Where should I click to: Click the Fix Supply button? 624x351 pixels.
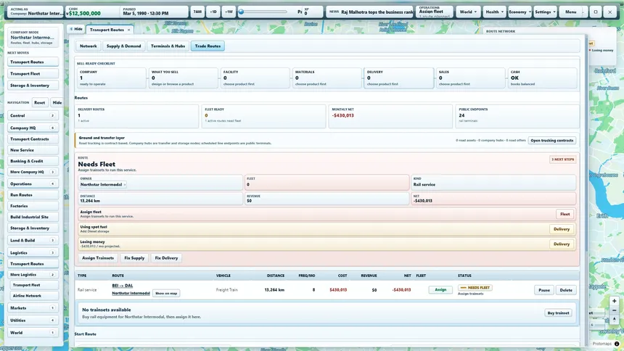(x=134, y=258)
